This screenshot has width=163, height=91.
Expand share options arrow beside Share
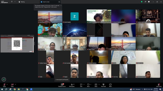click(99, 84)
